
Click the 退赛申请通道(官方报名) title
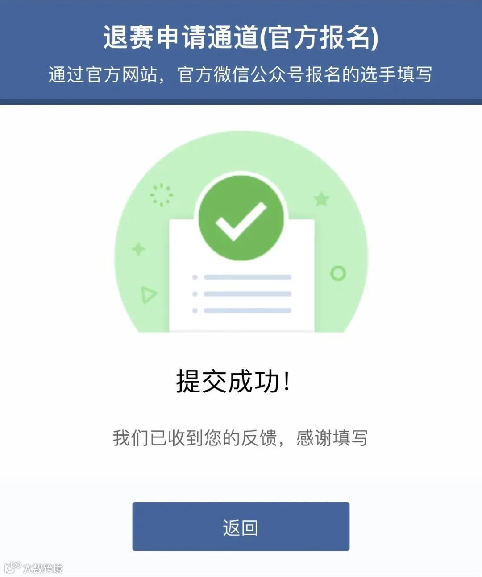click(241, 37)
